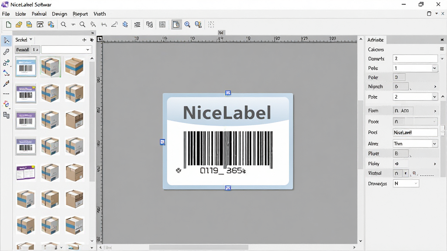Select the bottom stacked layers tool in toolbox
447x251 pixels.
6,115
